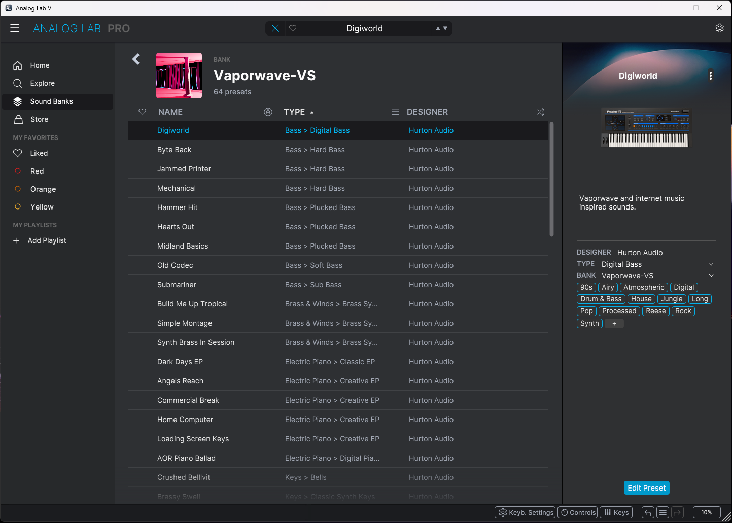
Task: Select the Dark Days EP preset
Action: [338, 362]
